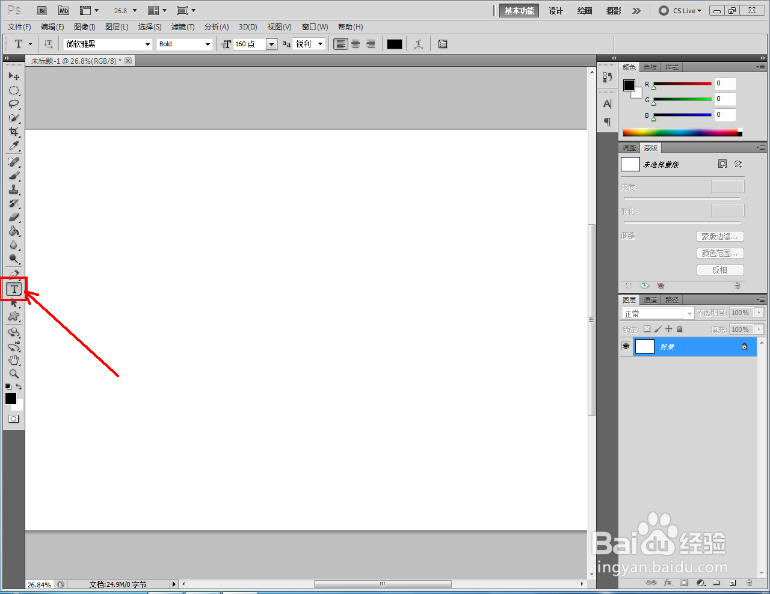Select the Elliptical Marquee tool
Screen dimensions: 770x594
[14, 90]
